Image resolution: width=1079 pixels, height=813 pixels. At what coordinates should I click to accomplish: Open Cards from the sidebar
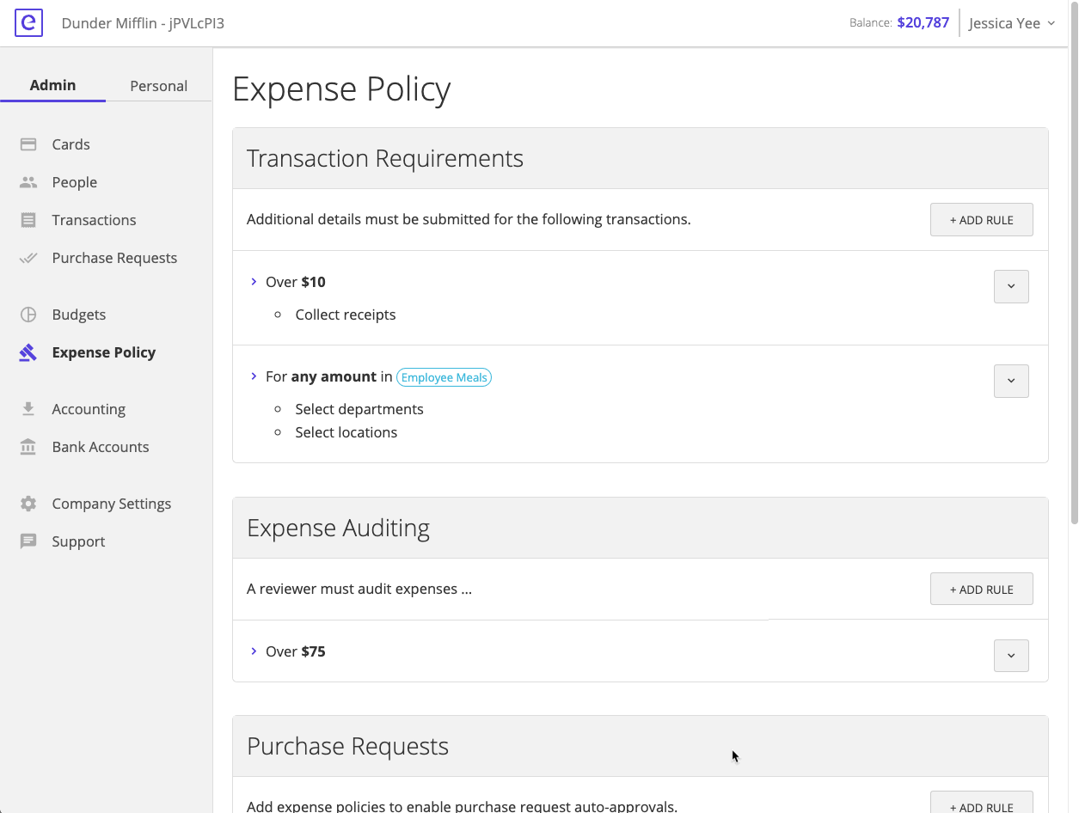(71, 144)
